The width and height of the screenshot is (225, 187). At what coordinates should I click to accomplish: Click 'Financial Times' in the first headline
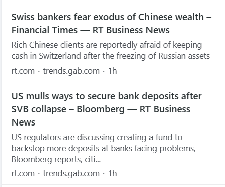[x=44, y=30]
